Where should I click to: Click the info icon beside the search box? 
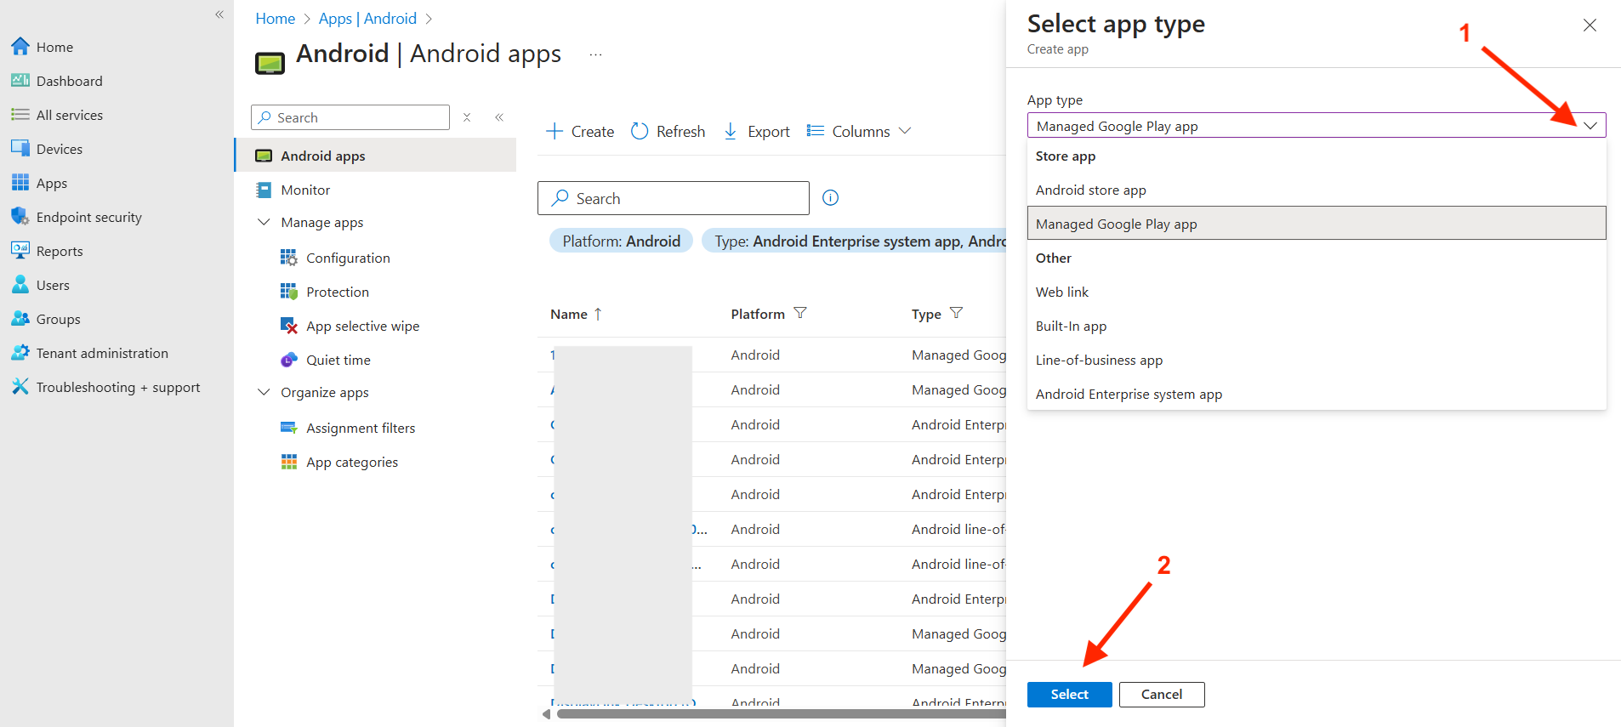830,198
